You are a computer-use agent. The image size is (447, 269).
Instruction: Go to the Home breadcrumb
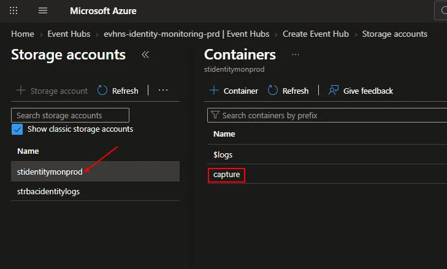tap(23, 34)
